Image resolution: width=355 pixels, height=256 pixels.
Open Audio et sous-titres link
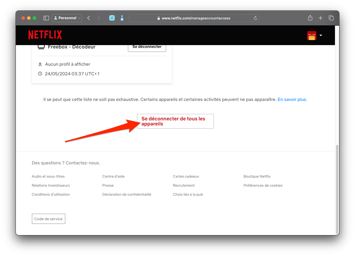[x=48, y=176]
